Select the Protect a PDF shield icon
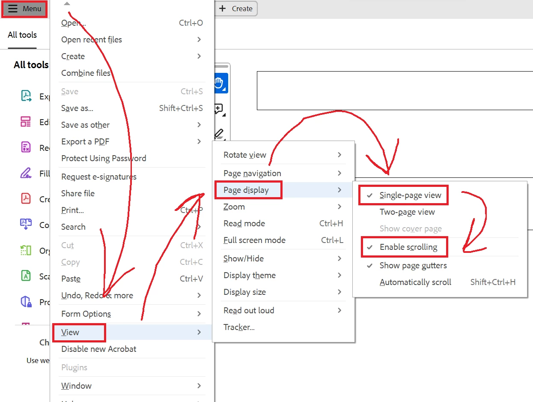Viewport: 533px width, 402px height. tap(26, 302)
